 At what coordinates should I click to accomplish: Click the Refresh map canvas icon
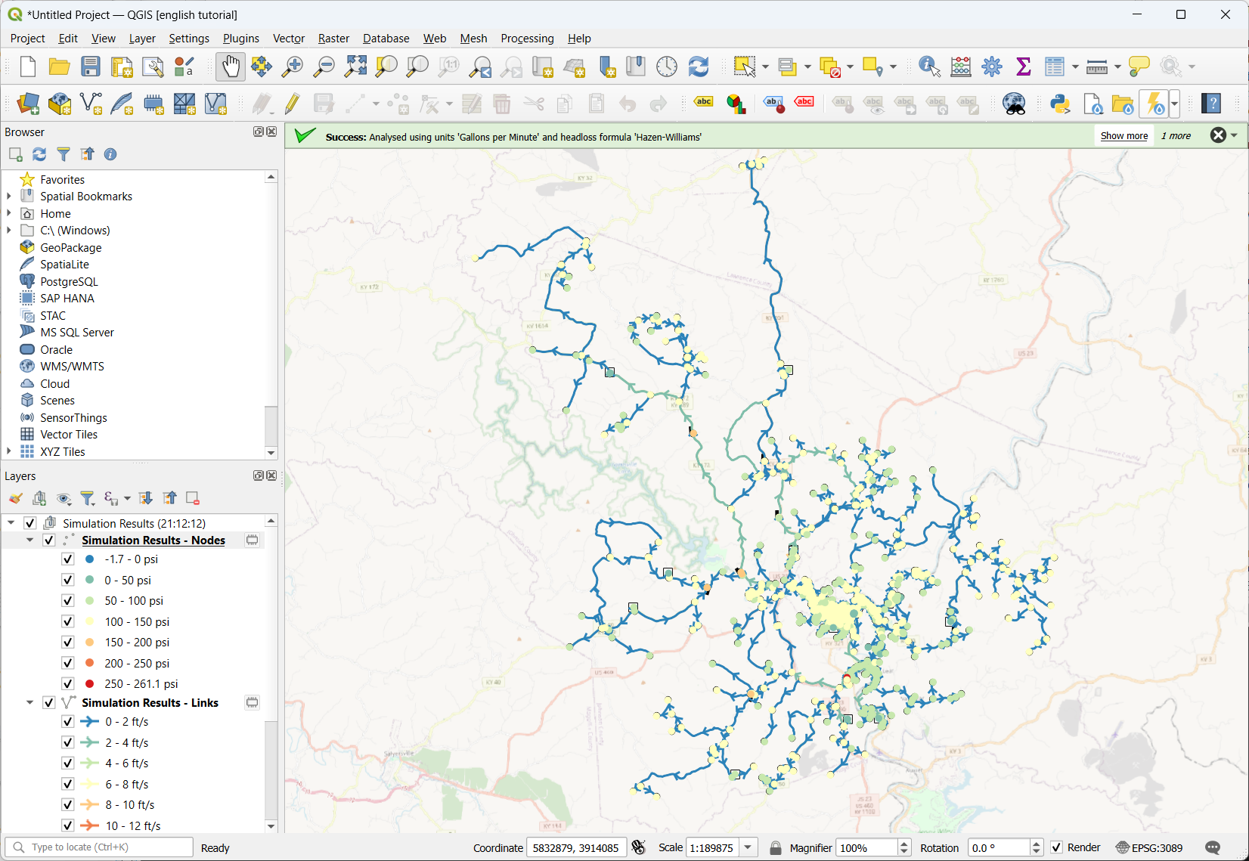(699, 67)
